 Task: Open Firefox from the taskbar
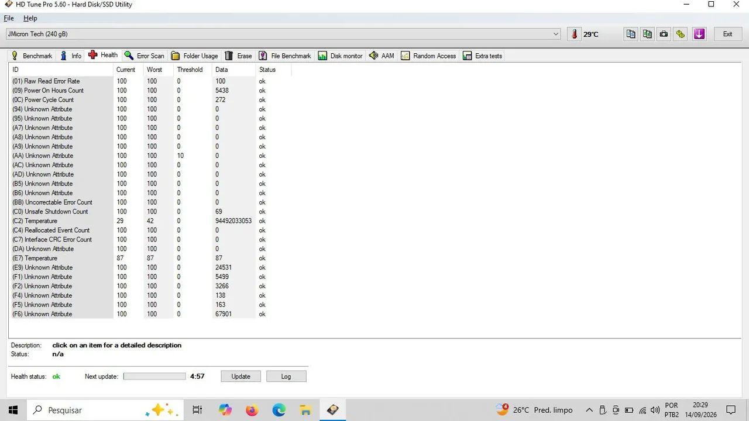coord(252,410)
